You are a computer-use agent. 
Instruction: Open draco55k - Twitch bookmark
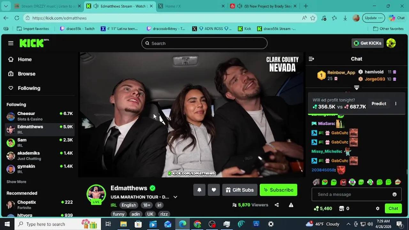coord(77,29)
